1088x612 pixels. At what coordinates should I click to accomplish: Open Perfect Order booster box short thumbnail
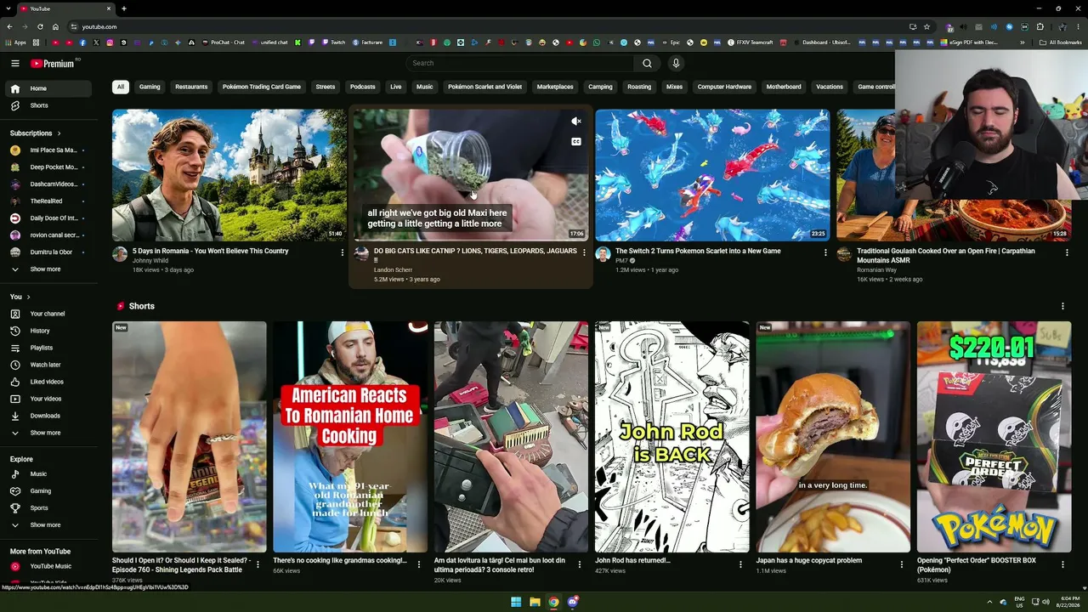click(994, 437)
